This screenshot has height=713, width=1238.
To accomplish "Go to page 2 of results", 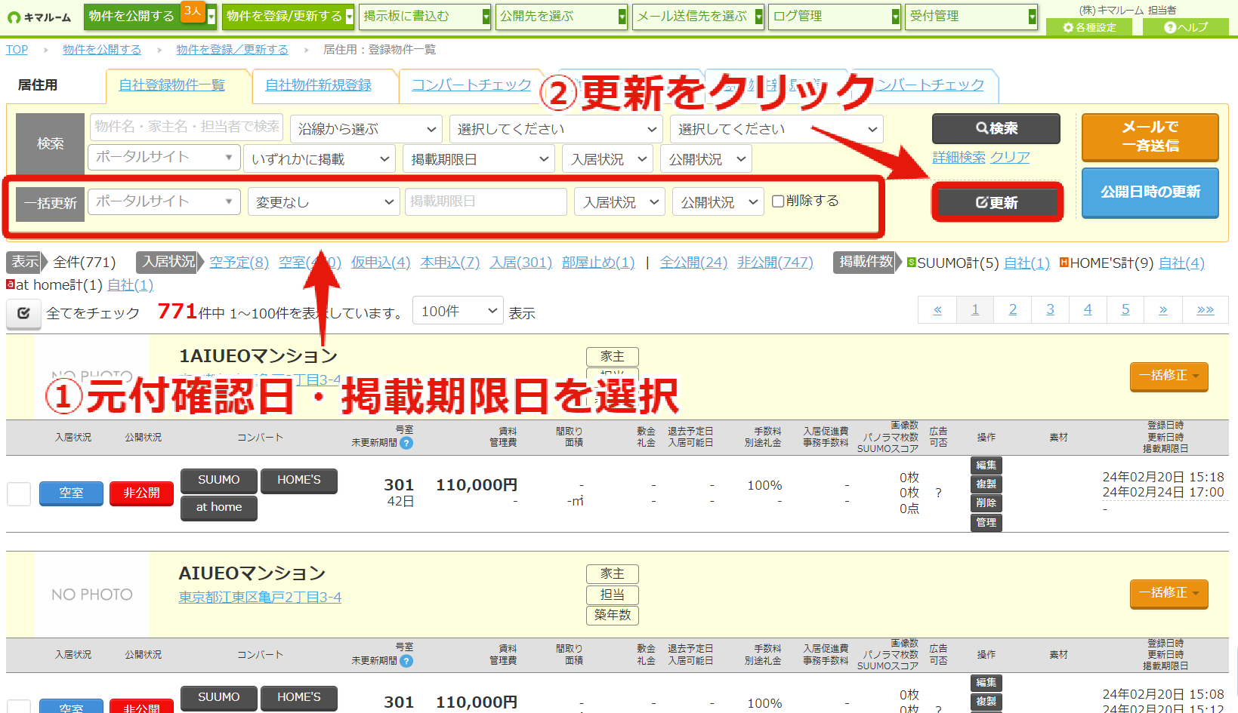I will [1012, 309].
